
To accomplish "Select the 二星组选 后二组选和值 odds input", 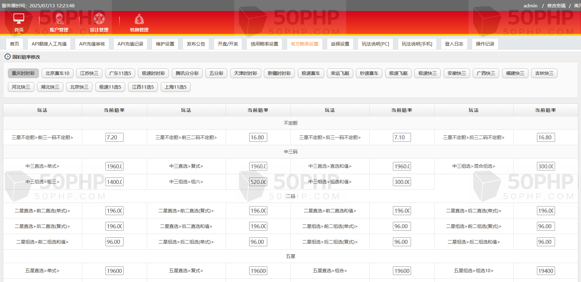I will [x=546, y=242].
